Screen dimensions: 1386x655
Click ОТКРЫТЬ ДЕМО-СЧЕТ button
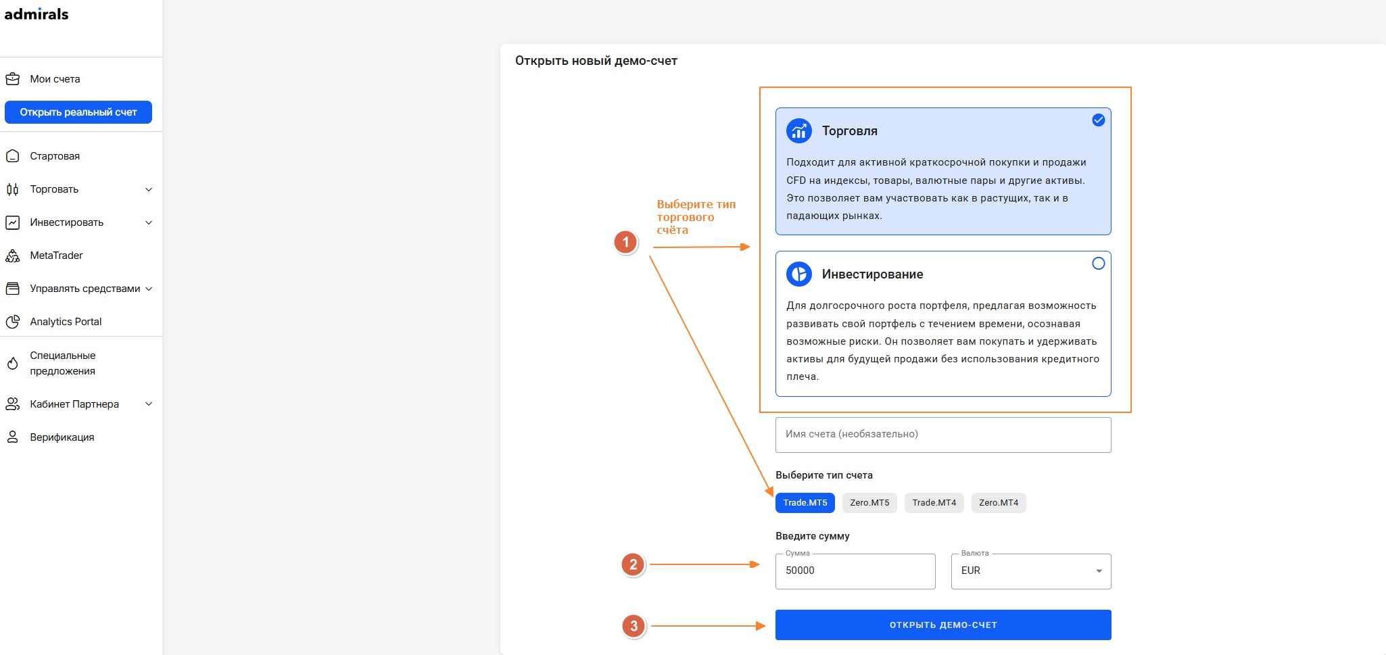943,625
